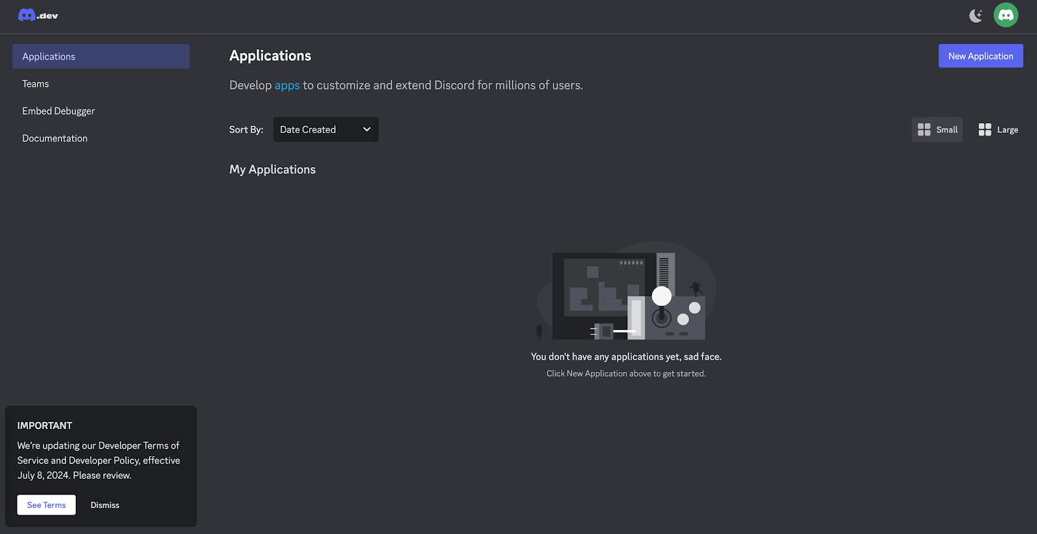Open the green Discord user avatar
1037x534 pixels.
click(x=1006, y=15)
